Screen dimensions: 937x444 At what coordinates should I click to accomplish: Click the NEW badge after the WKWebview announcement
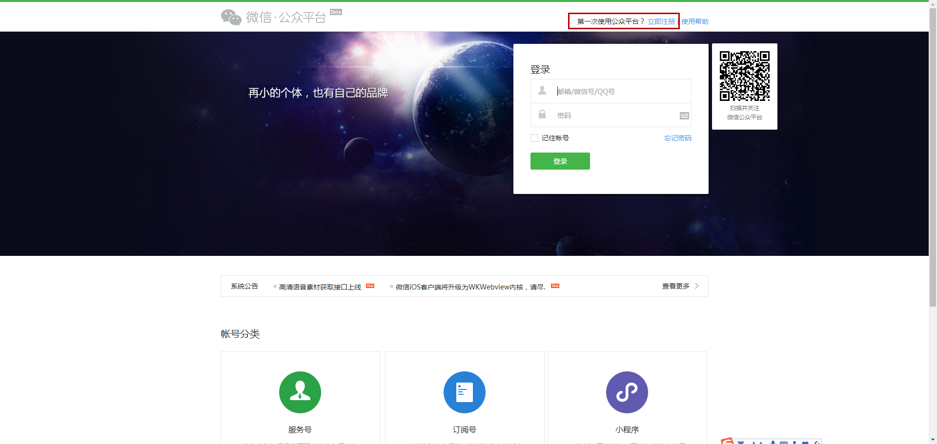(x=555, y=286)
